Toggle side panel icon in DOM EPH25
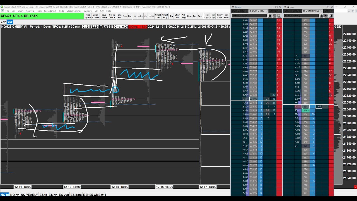This screenshot has width=357, height=201. click(x=279, y=16)
